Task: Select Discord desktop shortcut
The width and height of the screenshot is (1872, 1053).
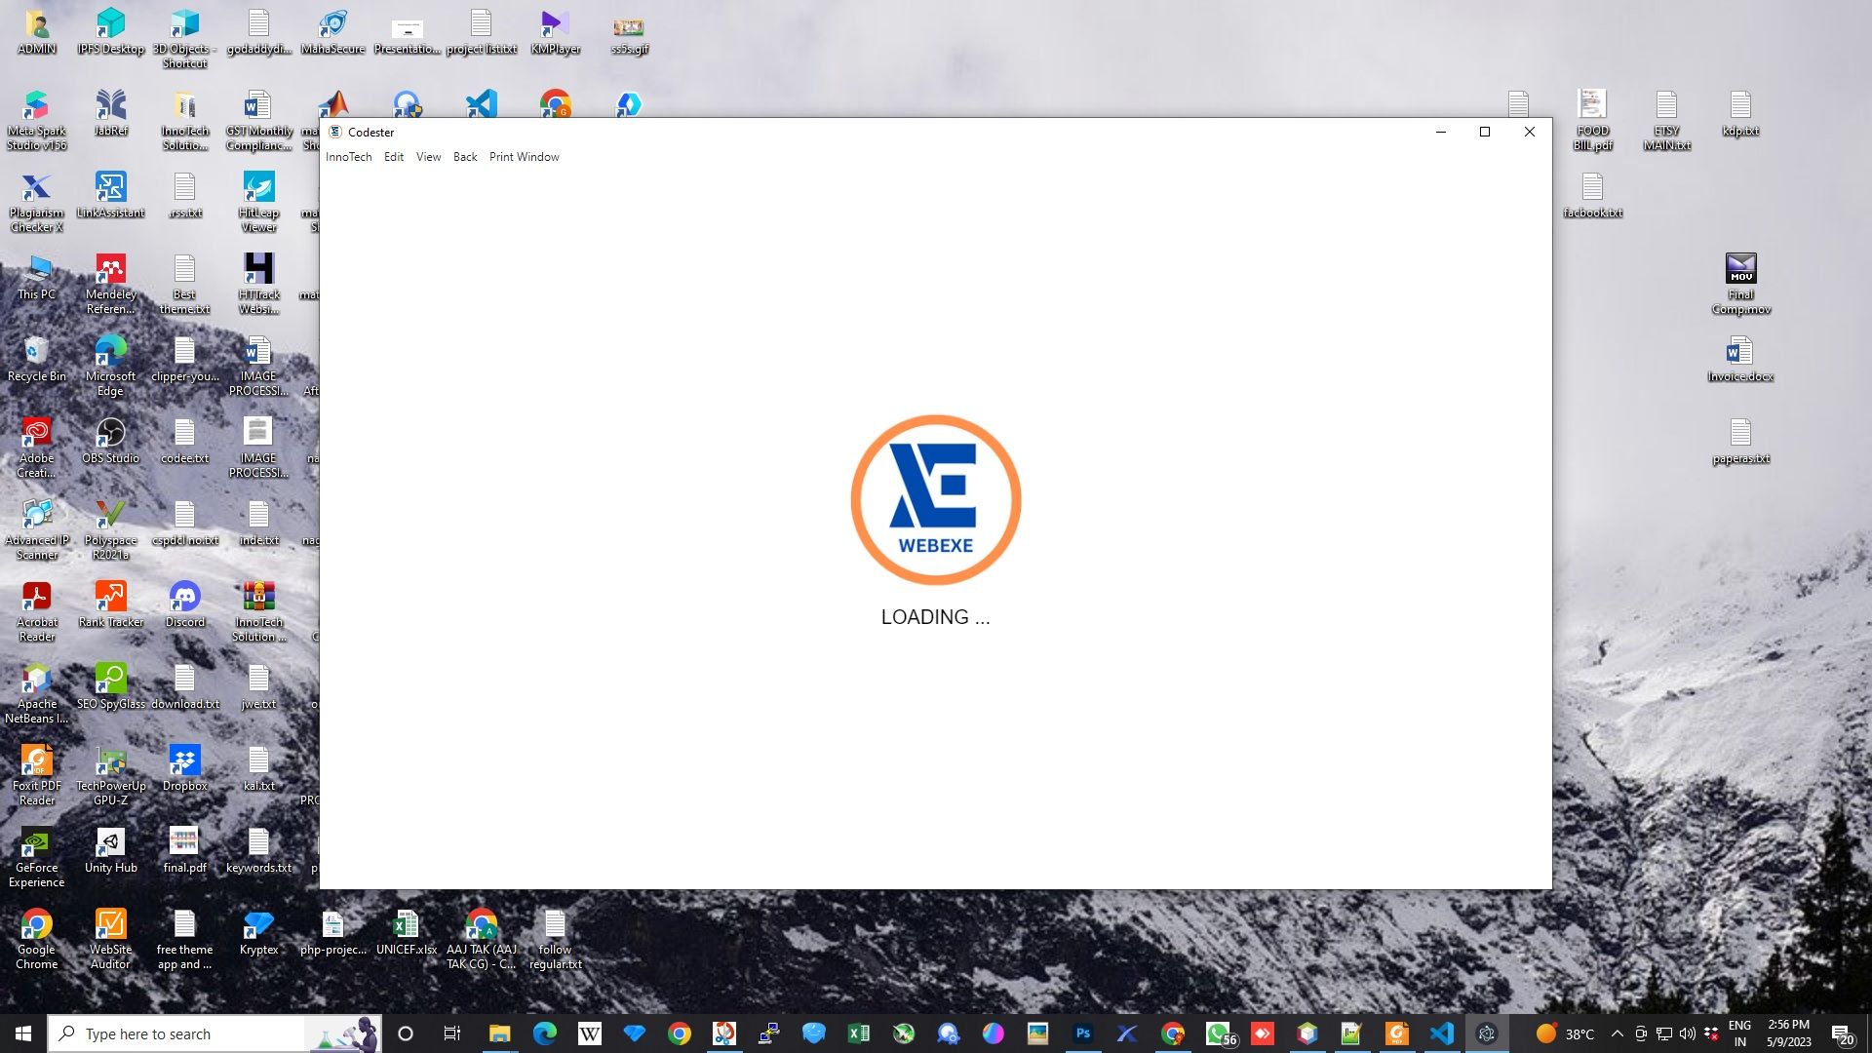Action: click(184, 604)
